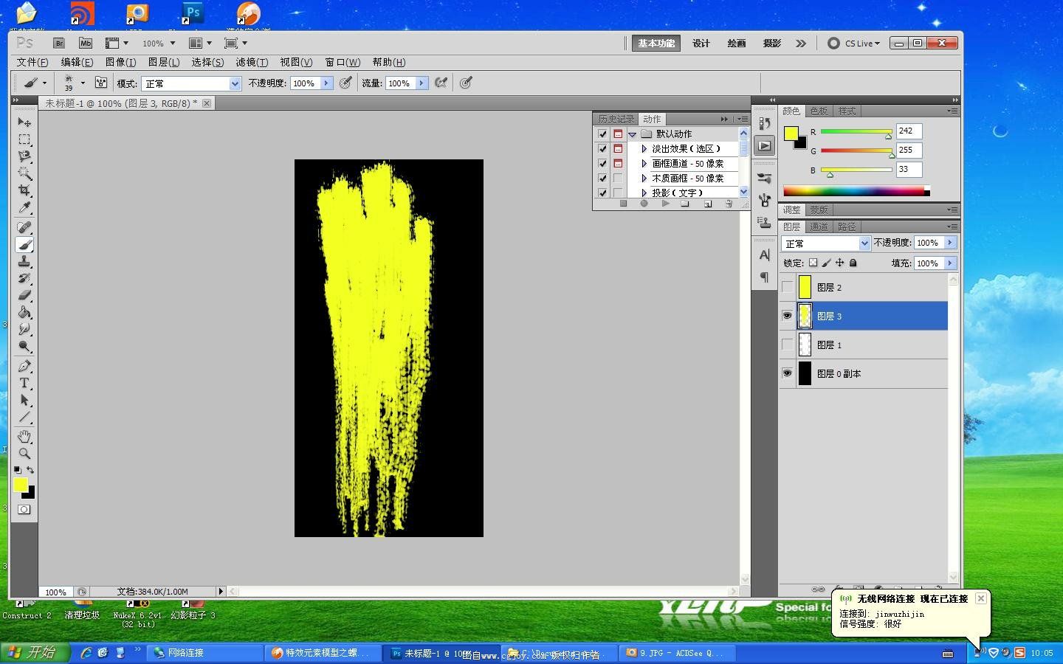Delete action with the trash icon
The image size is (1063, 664).
(729, 204)
